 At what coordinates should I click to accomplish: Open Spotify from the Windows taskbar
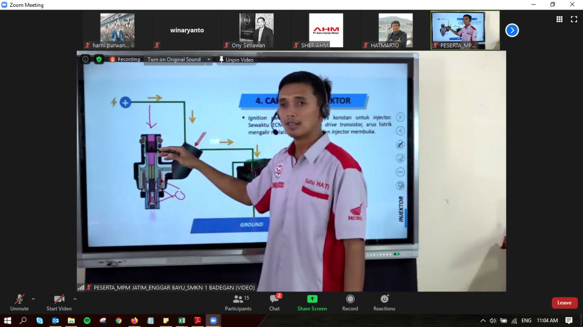coord(87,321)
